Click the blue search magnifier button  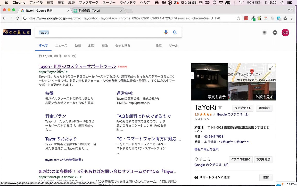175,33
